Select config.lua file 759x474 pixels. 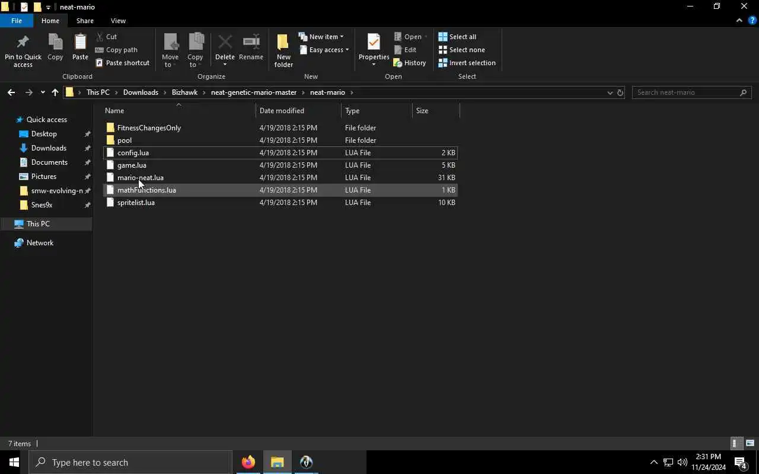280,153
